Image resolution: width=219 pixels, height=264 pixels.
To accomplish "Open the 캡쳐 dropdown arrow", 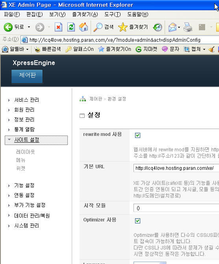I will [x=204, y=50].
